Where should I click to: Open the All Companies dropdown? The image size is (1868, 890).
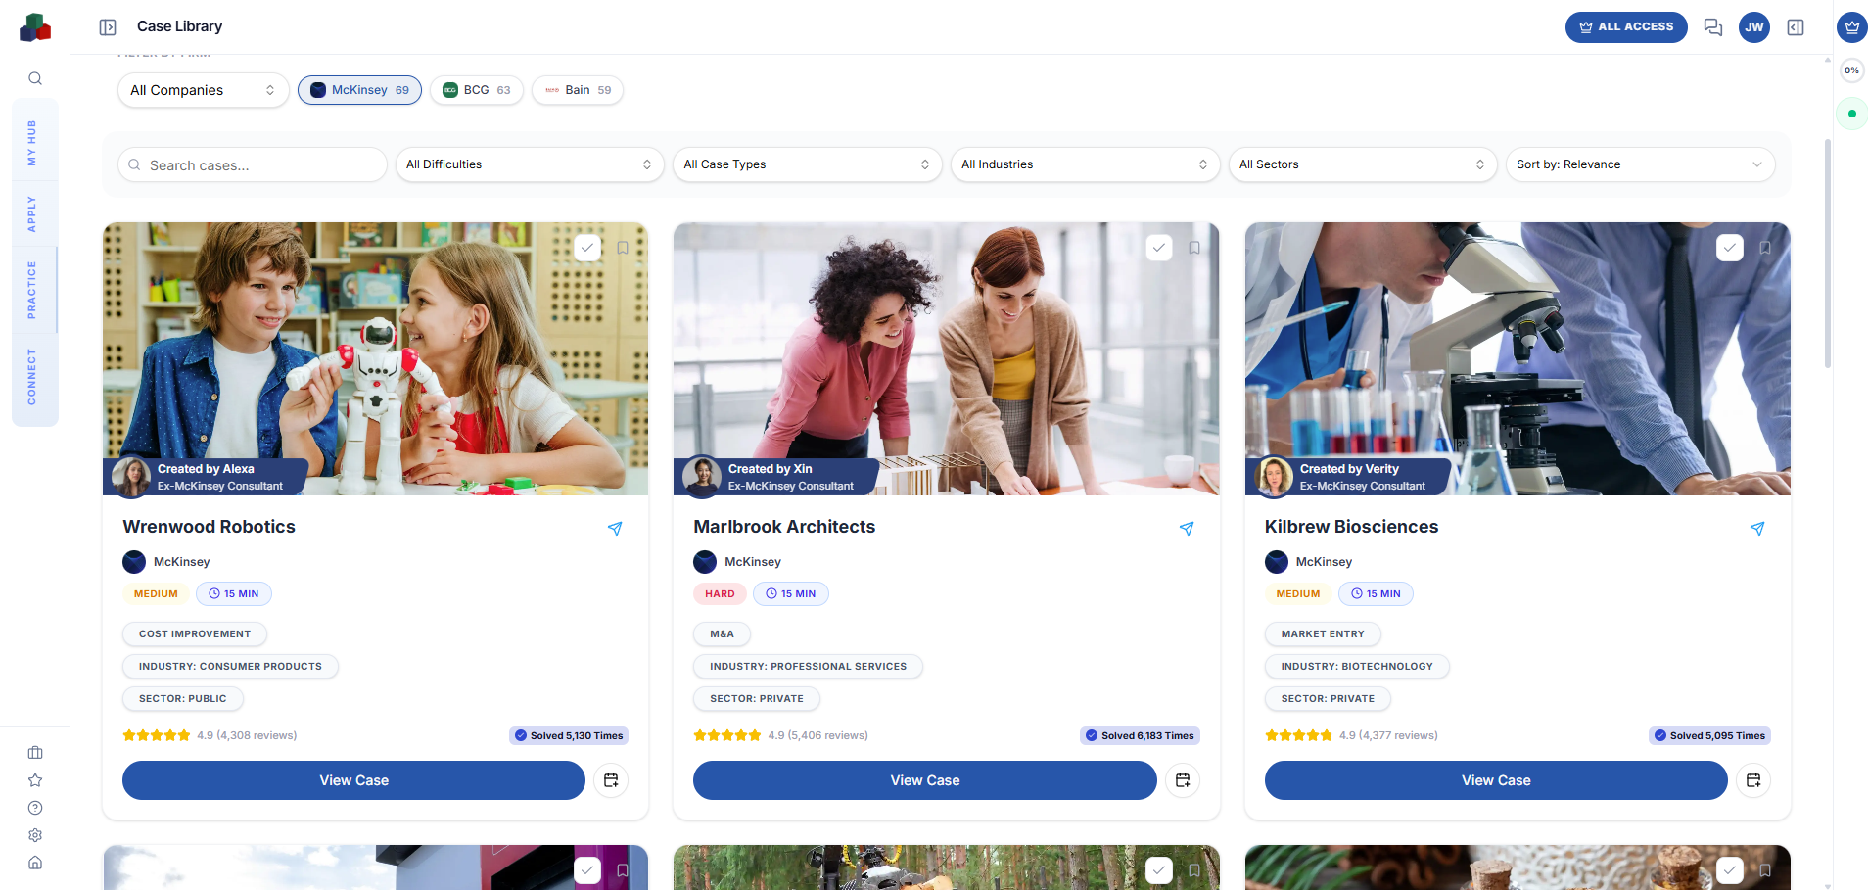click(x=203, y=90)
